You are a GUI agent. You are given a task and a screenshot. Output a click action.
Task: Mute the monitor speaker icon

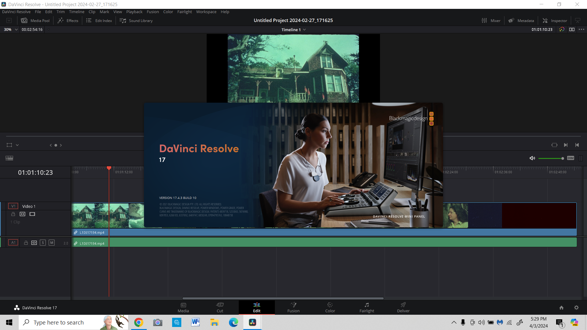[x=532, y=158]
